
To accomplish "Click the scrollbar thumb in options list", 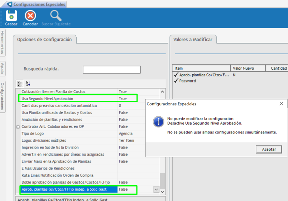I will [x=162, y=181].
